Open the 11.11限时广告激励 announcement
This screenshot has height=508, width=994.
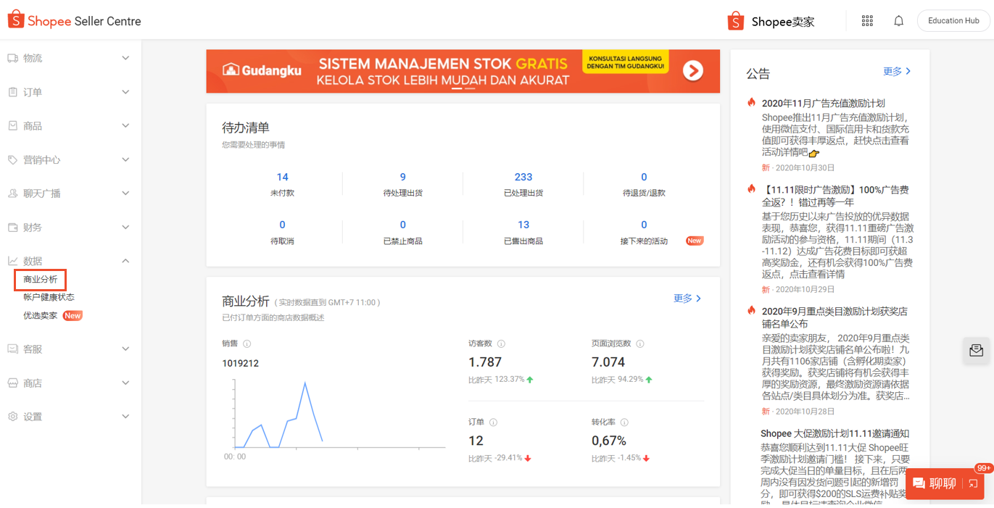click(x=835, y=196)
